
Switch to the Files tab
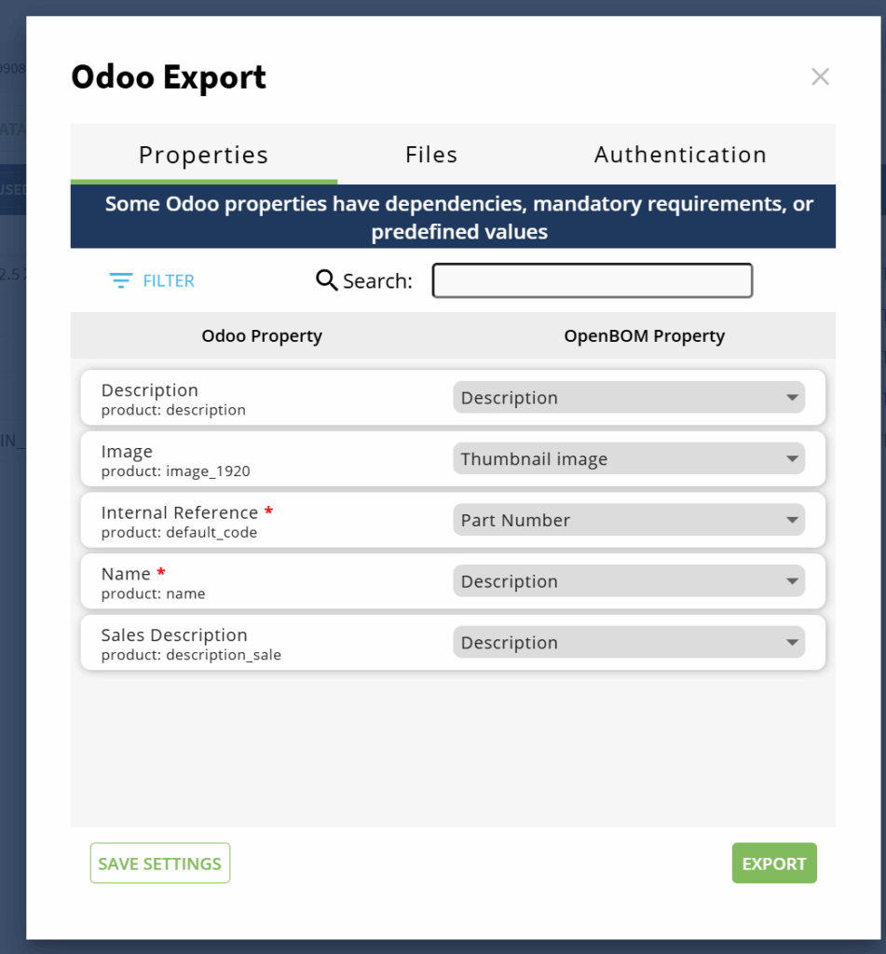click(x=431, y=155)
